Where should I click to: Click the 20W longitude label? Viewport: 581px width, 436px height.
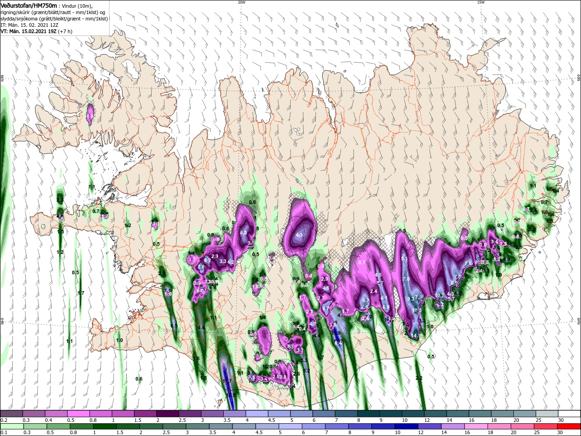tap(241, 2)
